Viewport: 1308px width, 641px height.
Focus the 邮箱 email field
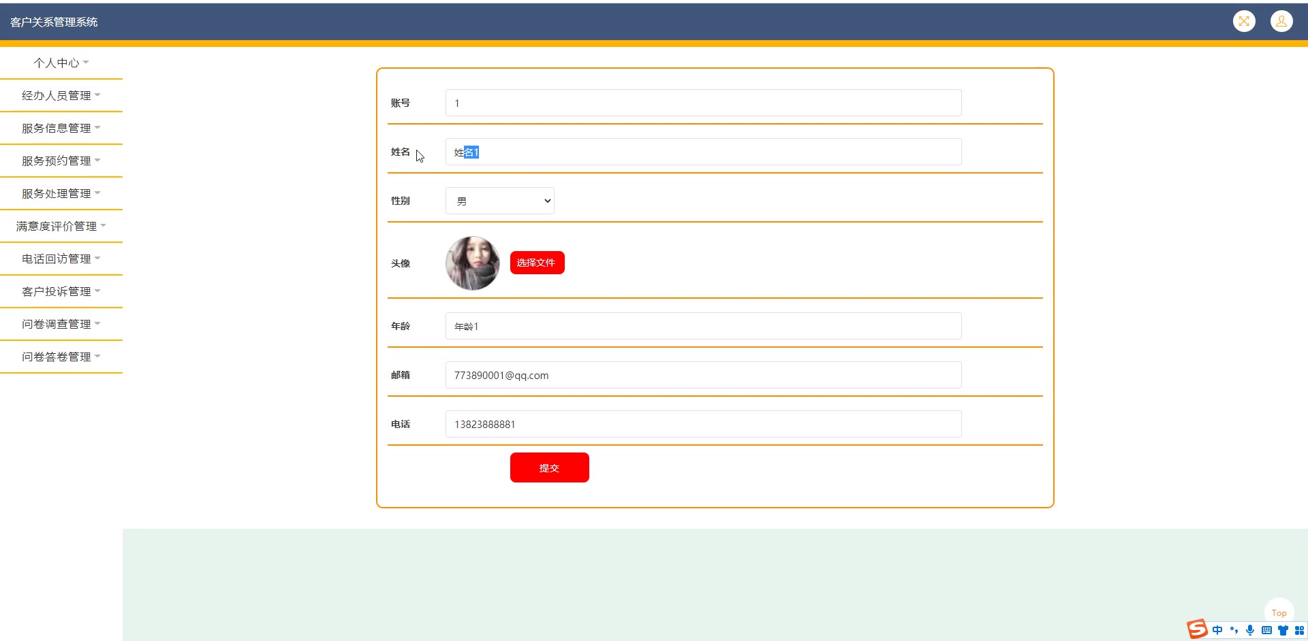click(703, 375)
